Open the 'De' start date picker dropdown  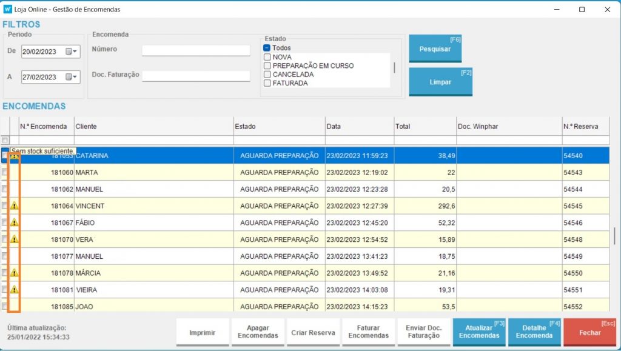click(x=72, y=52)
